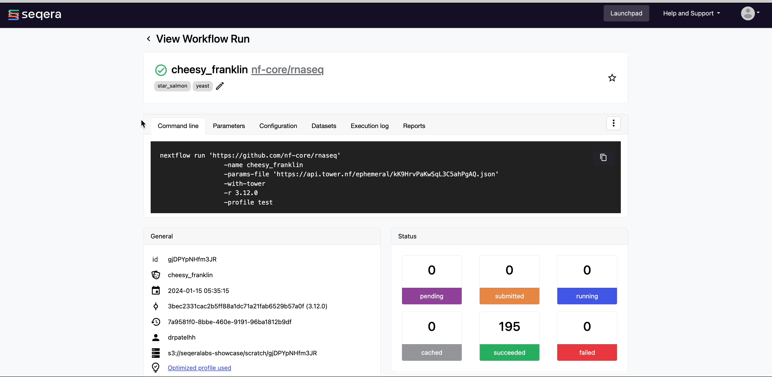
Task: Select the Execution log tab
Action: [370, 126]
